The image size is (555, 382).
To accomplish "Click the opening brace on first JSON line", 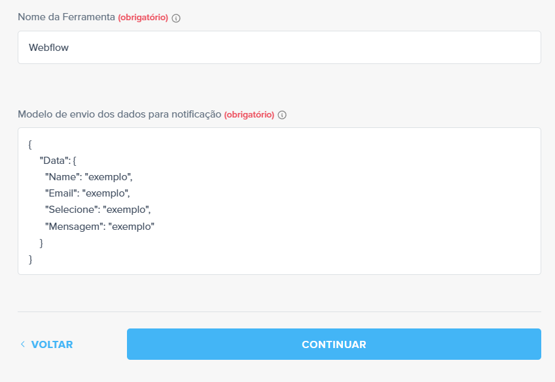I will pyautogui.click(x=30, y=144).
